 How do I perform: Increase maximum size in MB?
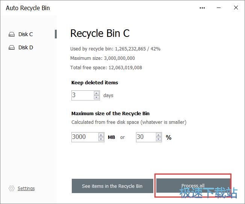101,135
